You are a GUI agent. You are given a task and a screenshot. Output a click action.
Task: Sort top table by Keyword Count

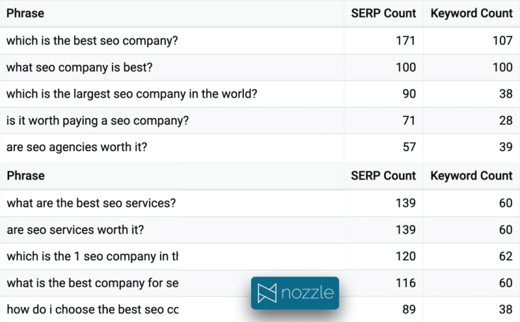[x=471, y=13]
